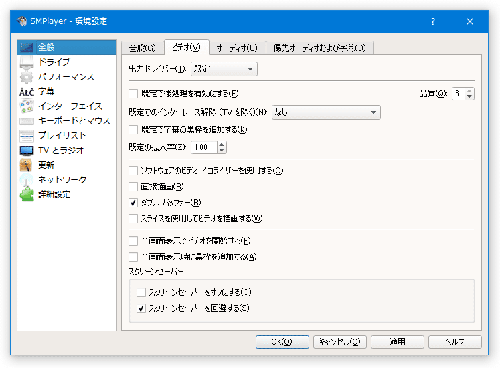Select the 全般 category icon in sidebar
500x368 pixels.
click(27, 48)
